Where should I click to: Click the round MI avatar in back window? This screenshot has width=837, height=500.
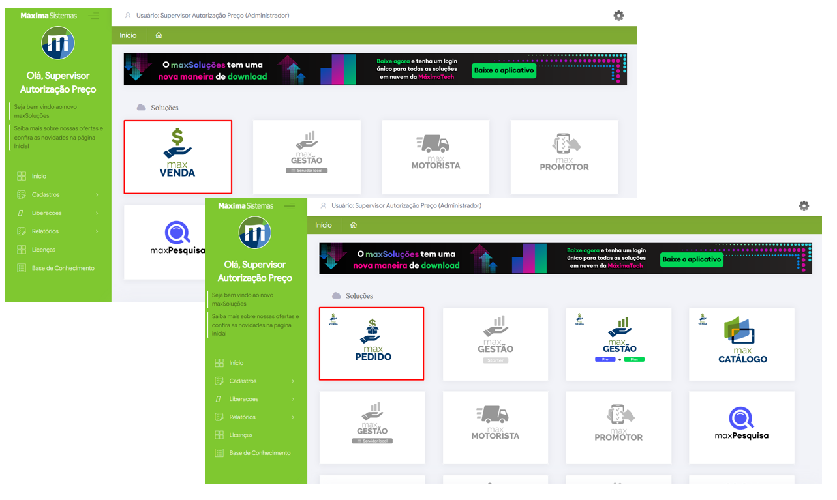(58, 44)
